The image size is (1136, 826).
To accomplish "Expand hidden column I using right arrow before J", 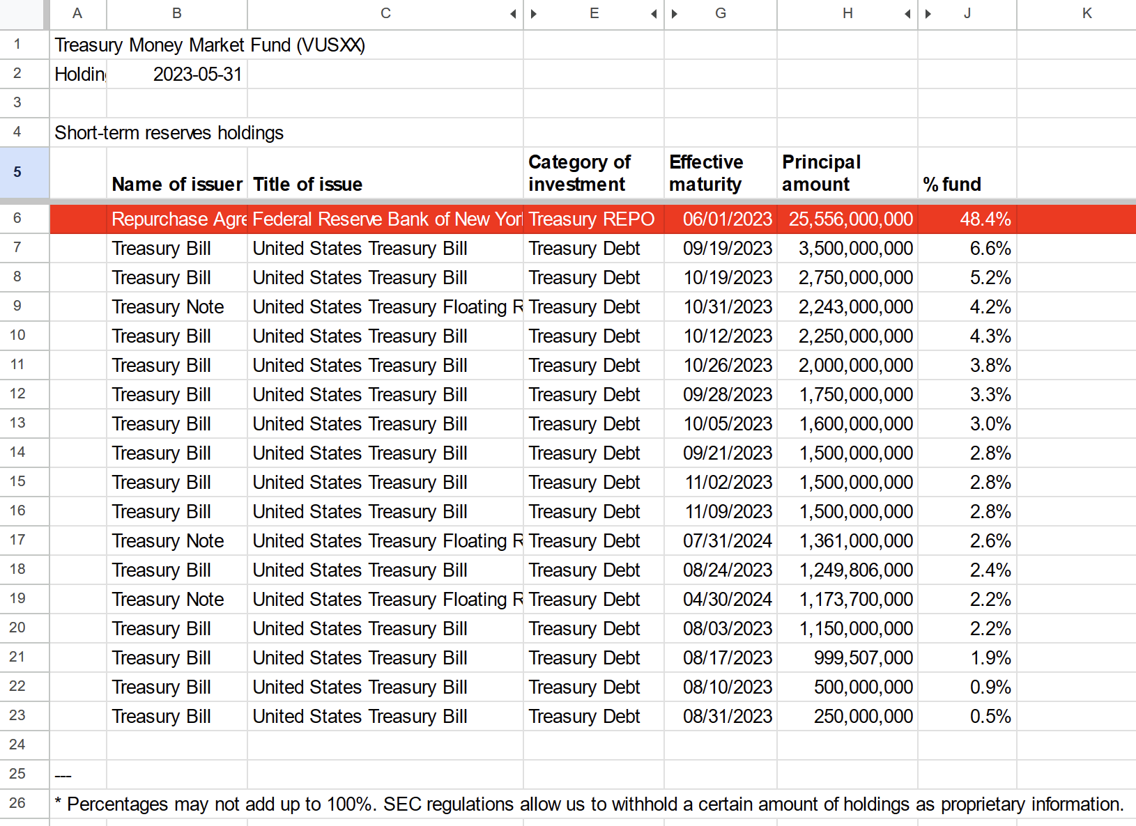I will (928, 14).
